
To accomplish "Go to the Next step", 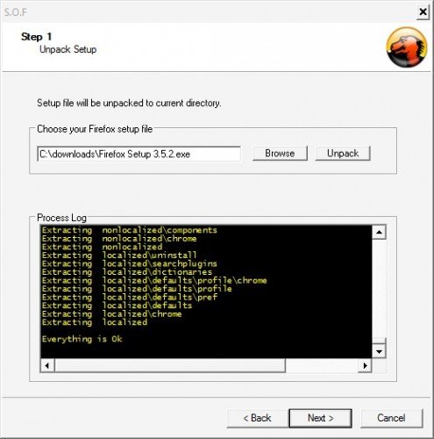I will tap(320, 418).
